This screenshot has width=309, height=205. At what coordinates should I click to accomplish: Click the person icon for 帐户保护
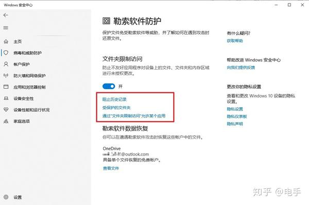6,64
